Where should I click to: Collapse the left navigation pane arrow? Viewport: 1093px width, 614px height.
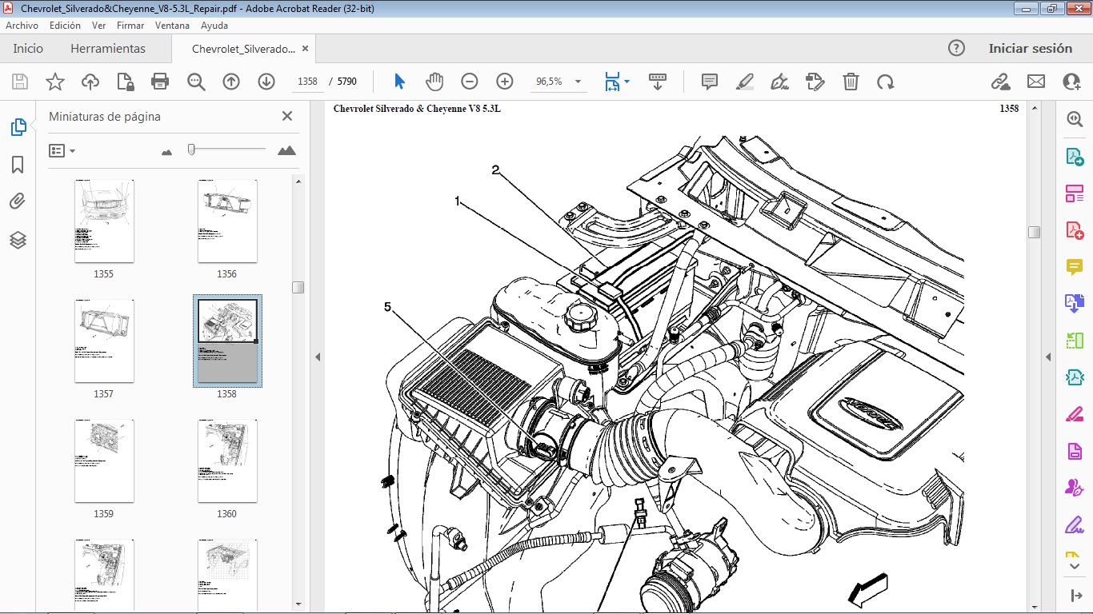[x=318, y=357]
